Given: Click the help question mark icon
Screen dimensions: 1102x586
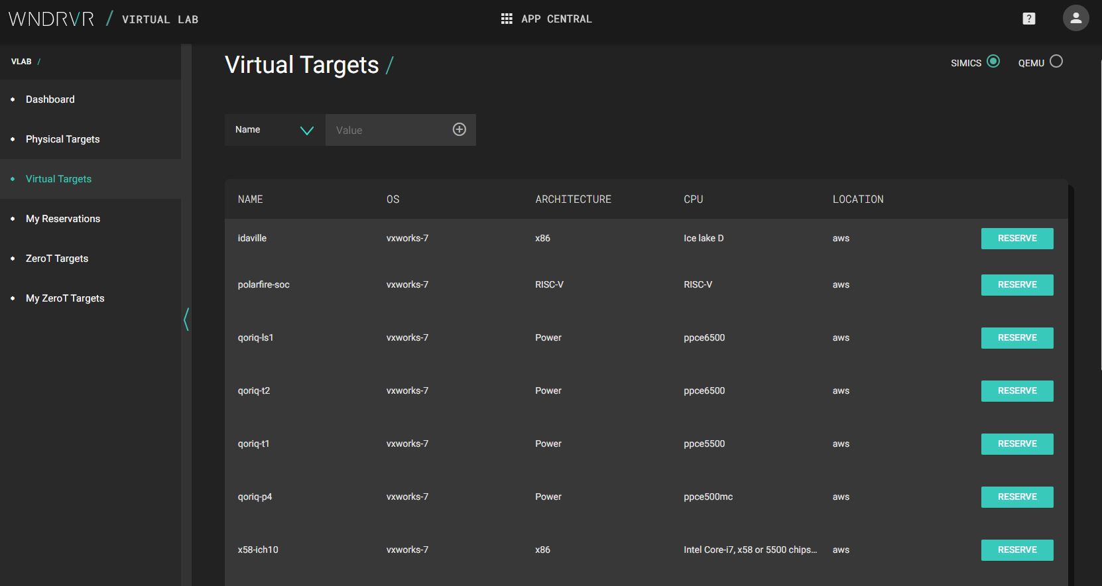Looking at the screenshot, I should pos(1028,19).
